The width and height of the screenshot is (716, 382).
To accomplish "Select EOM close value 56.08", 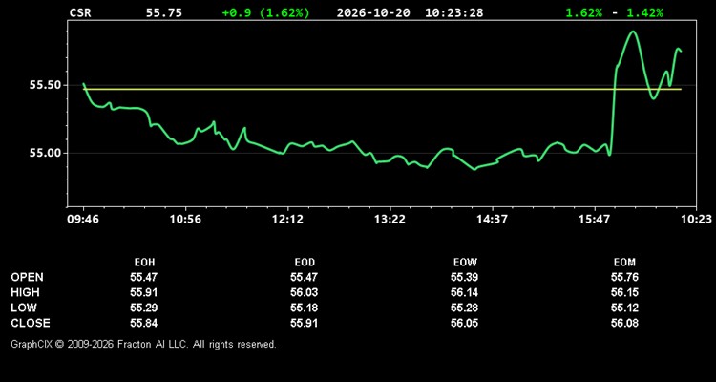I will tap(624, 323).
